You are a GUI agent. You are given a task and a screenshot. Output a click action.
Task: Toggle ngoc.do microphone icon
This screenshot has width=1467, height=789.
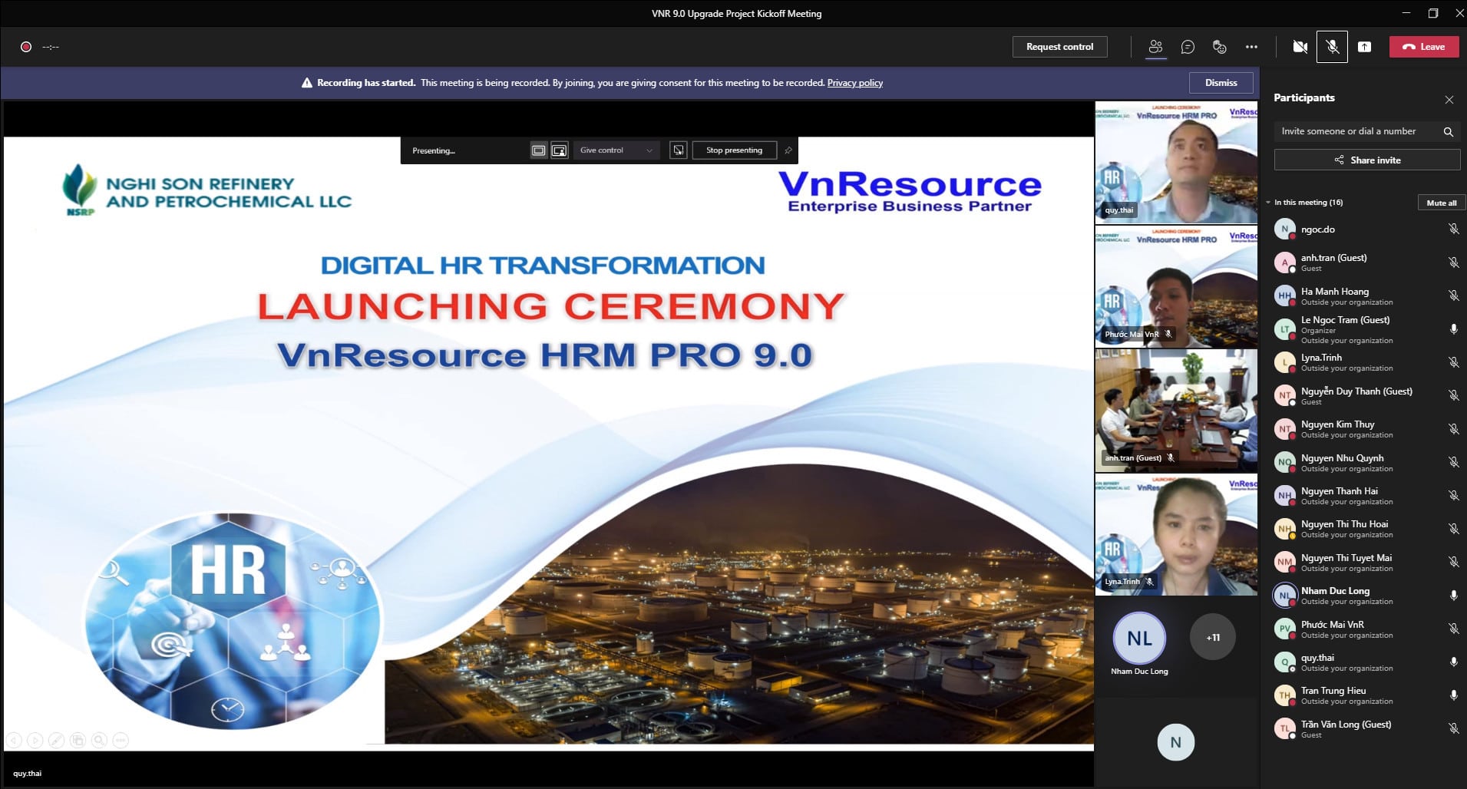(1453, 229)
